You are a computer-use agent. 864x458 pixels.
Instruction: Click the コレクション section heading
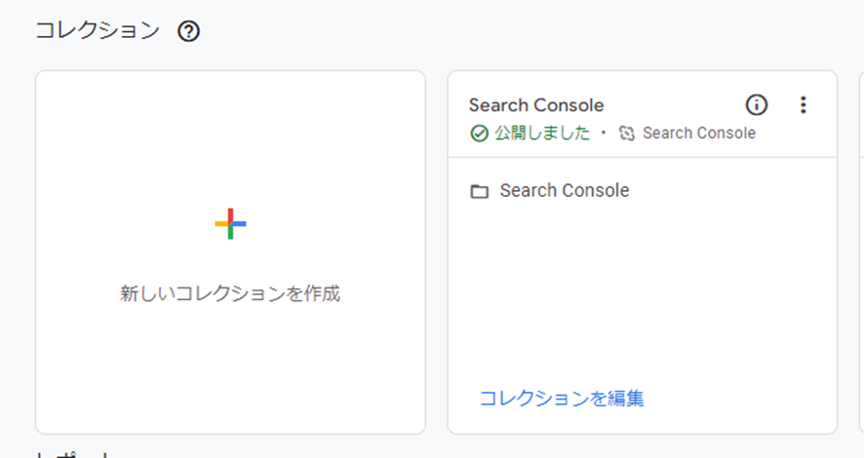click(x=98, y=30)
